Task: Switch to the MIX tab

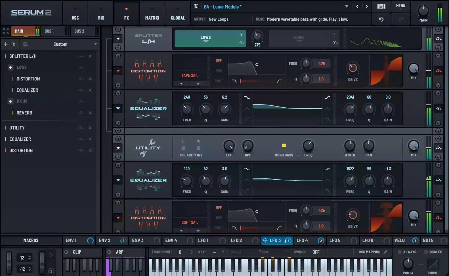Action: [x=101, y=13]
